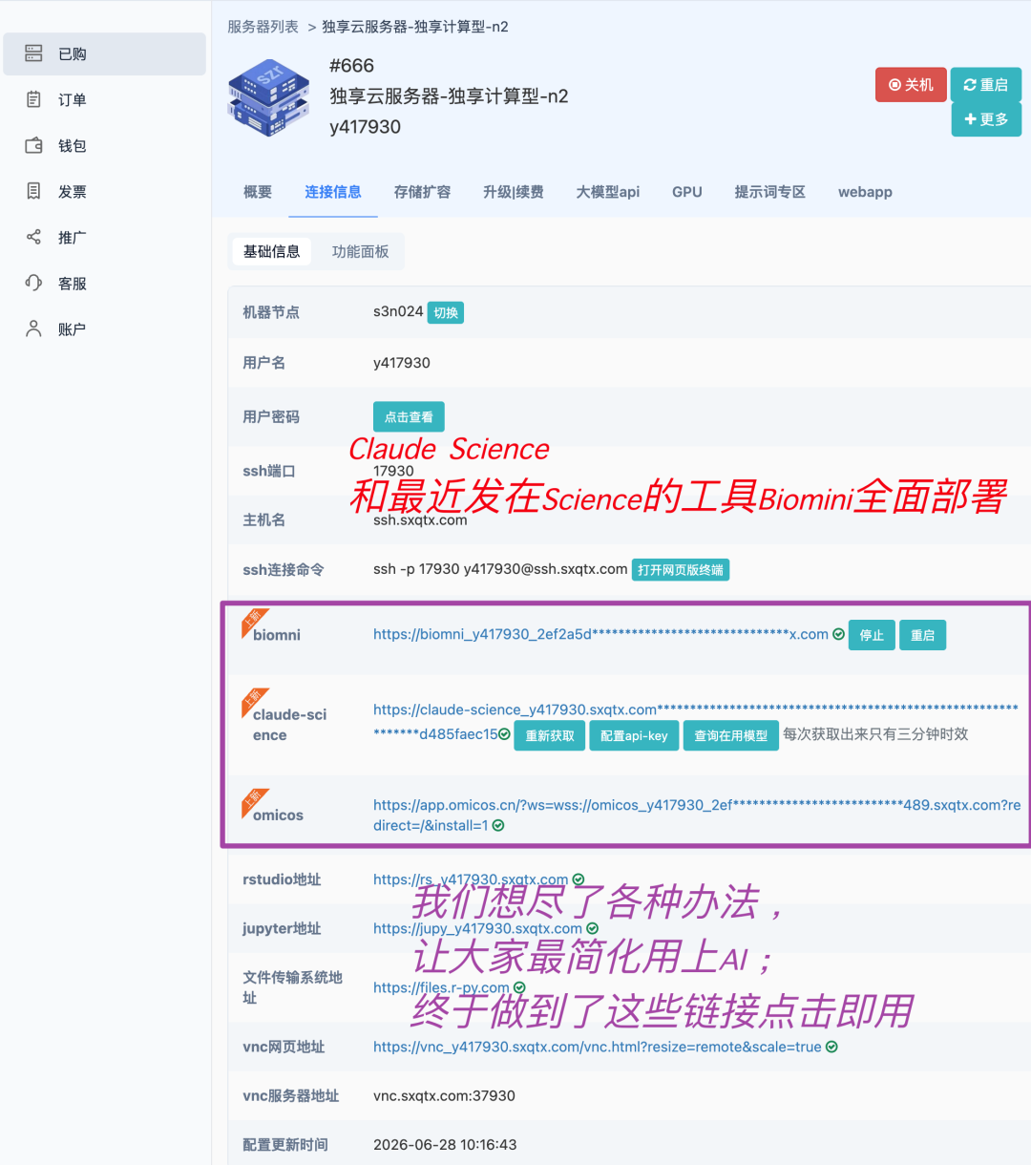Click the s3n024 machine node value

(398, 311)
